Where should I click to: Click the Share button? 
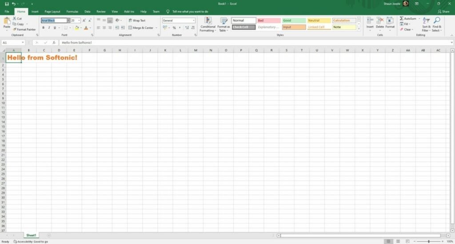(x=443, y=12)
